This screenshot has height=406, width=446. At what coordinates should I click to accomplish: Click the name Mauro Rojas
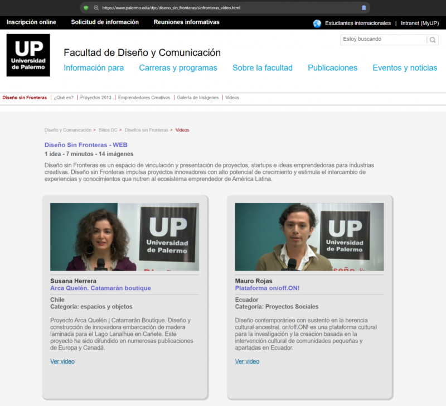pyautogui.click(x=254, y=281)
